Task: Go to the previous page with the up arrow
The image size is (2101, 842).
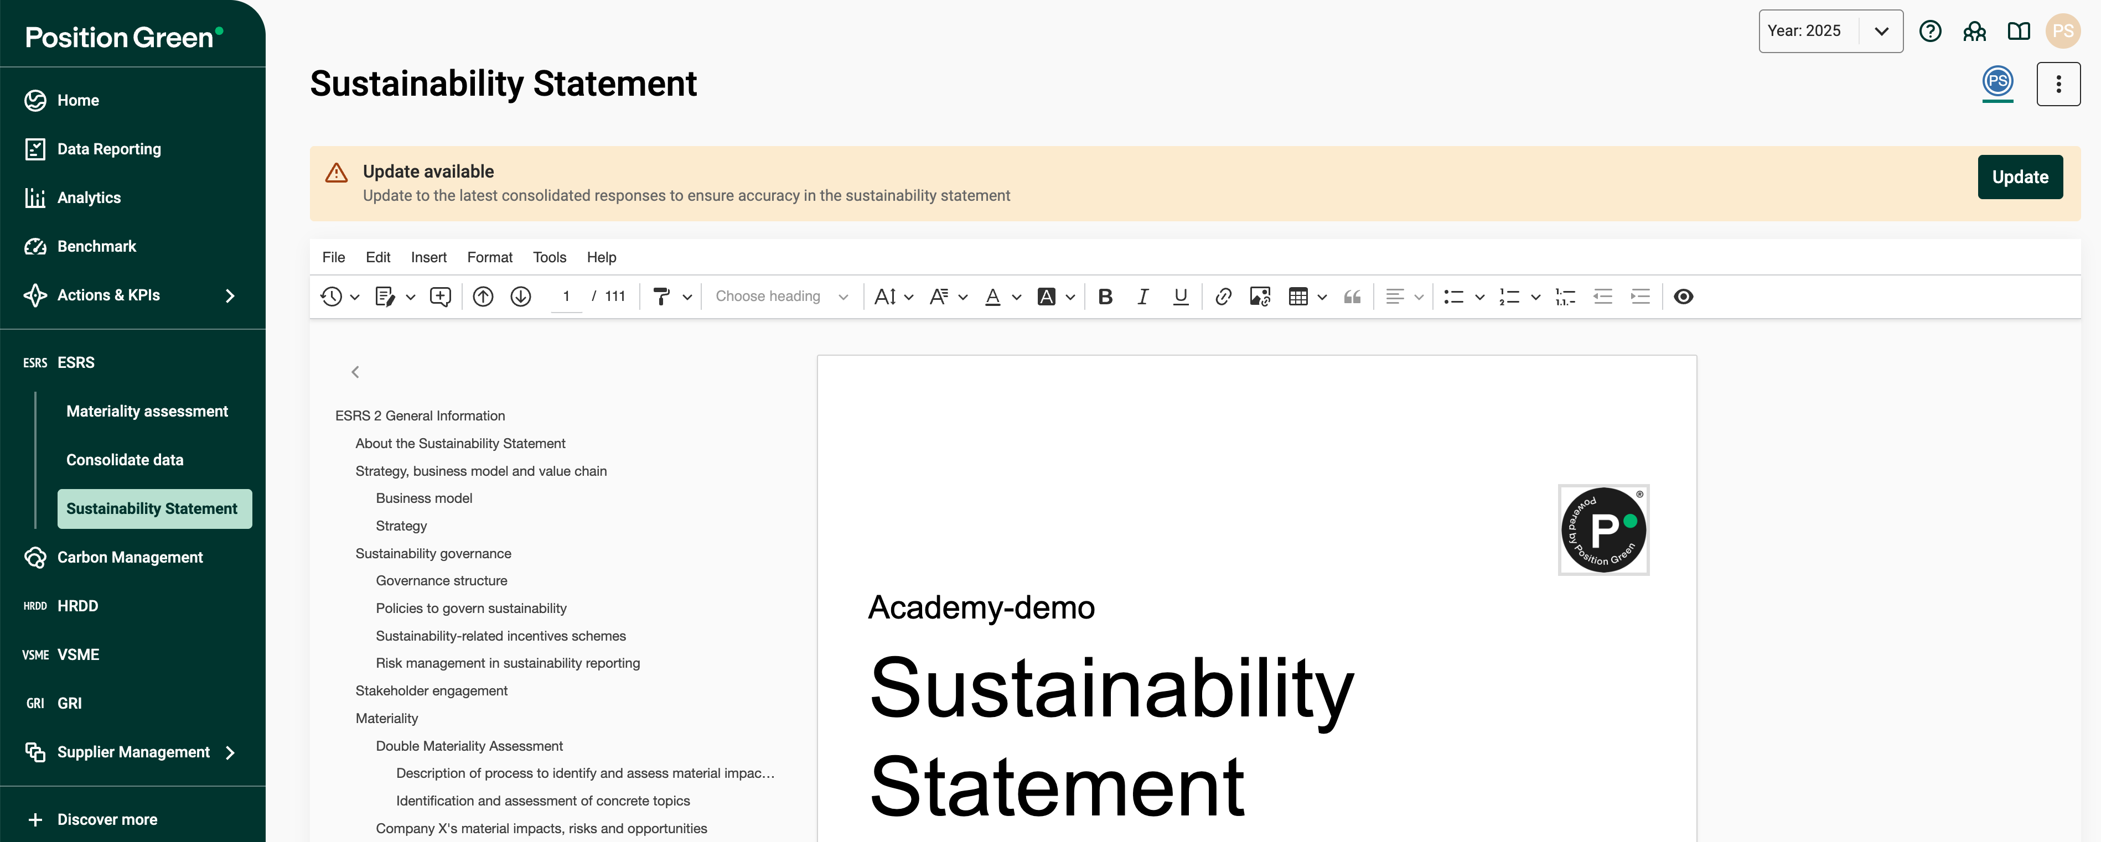Action: coord(483,297)
